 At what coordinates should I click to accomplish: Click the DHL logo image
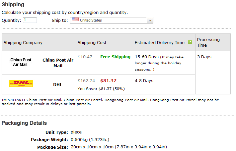tap(21, 84)
